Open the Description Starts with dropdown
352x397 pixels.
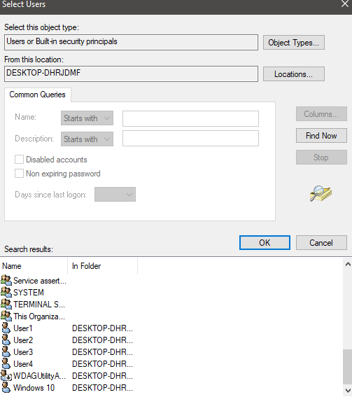point(87,139)
